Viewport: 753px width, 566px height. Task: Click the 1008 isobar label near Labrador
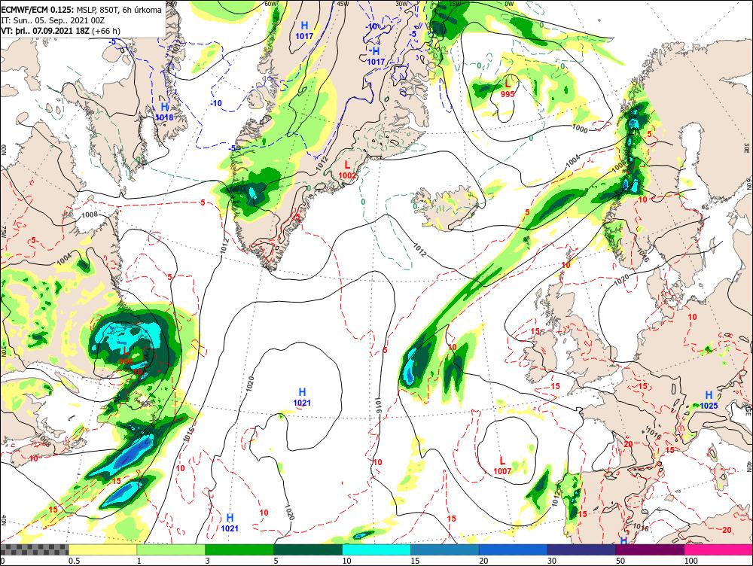pyautogui.click(x=90, y=215)
